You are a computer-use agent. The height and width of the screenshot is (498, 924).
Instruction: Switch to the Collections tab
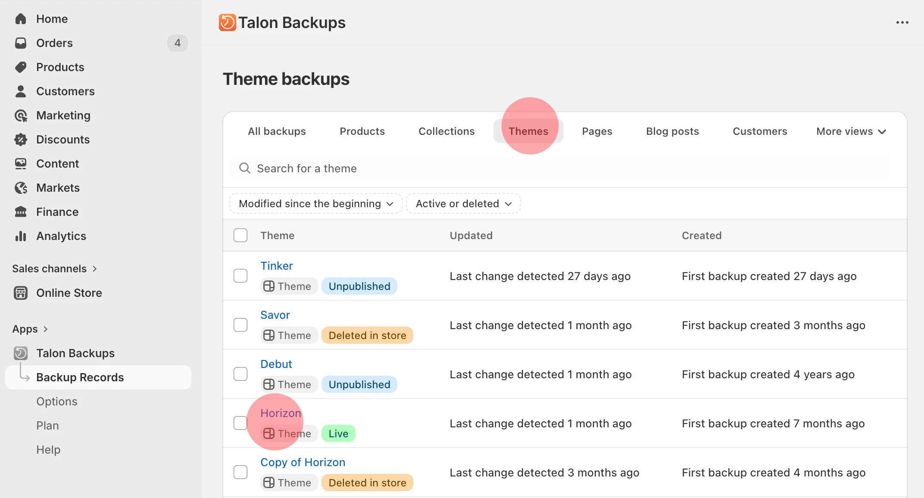(446, 131)
